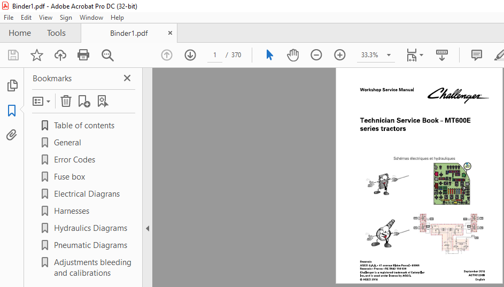Jump to General bookmark
The height and width of the screenshot is (287, 504).
pos(67,143)
